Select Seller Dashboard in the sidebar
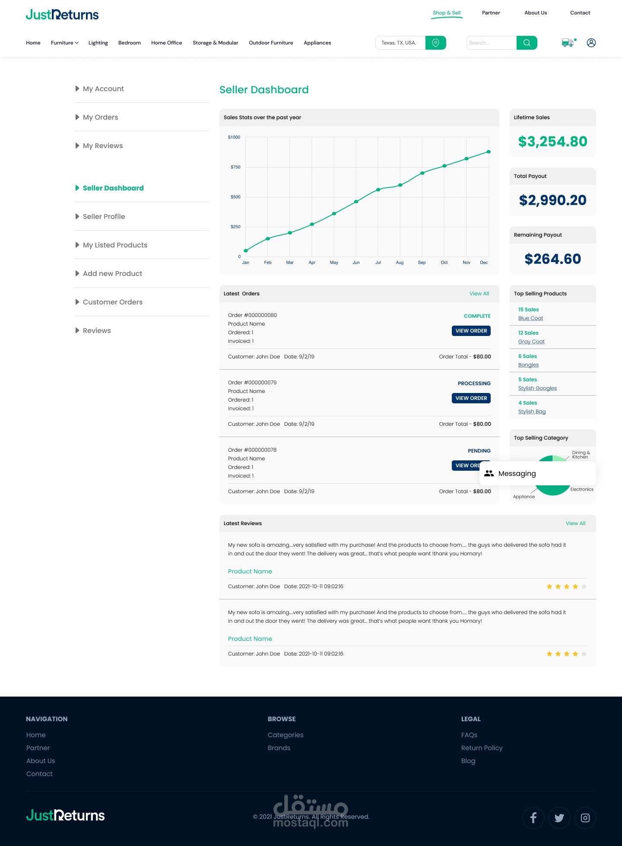This screenshot has height=846, width=622. [113, 188]
